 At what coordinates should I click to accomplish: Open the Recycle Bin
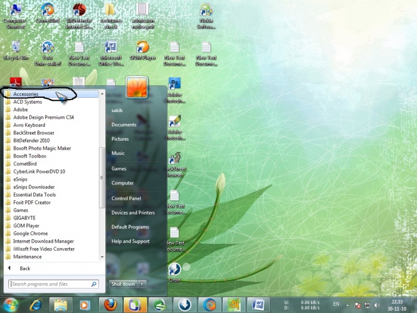click(x=15, y=51)
